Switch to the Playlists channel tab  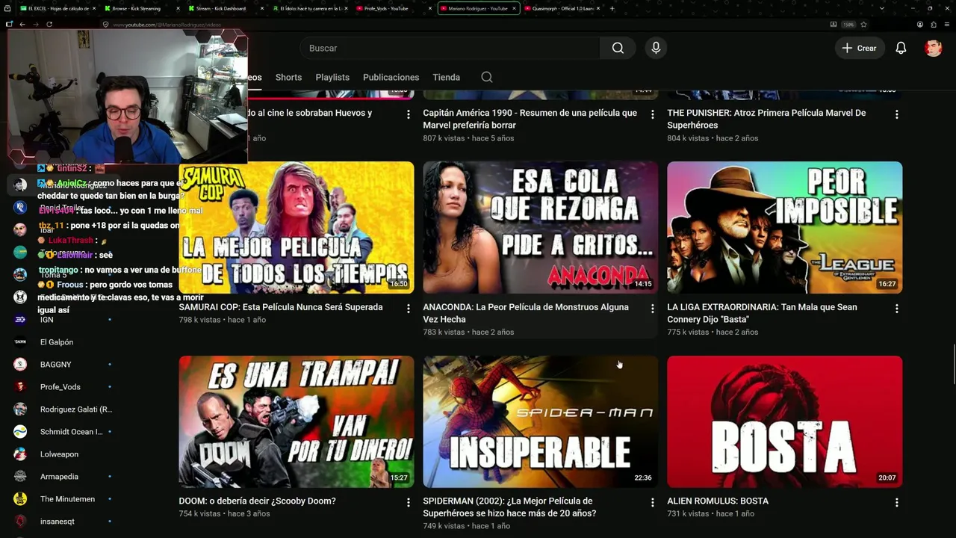[332, 77]
